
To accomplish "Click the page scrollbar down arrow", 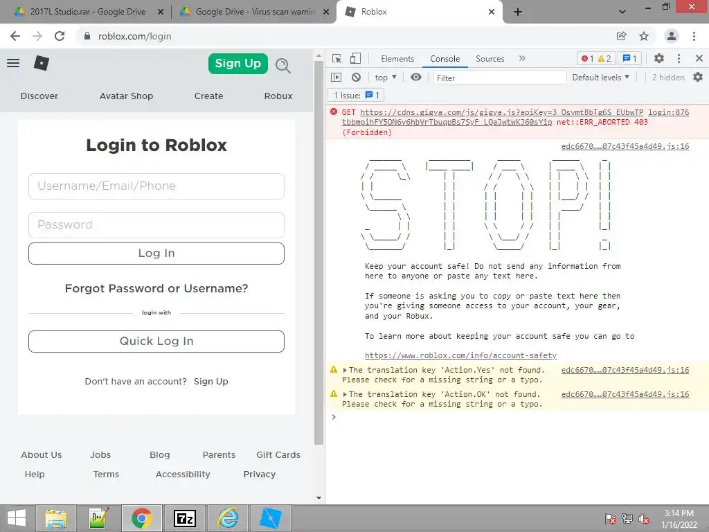I will point(318,497).
